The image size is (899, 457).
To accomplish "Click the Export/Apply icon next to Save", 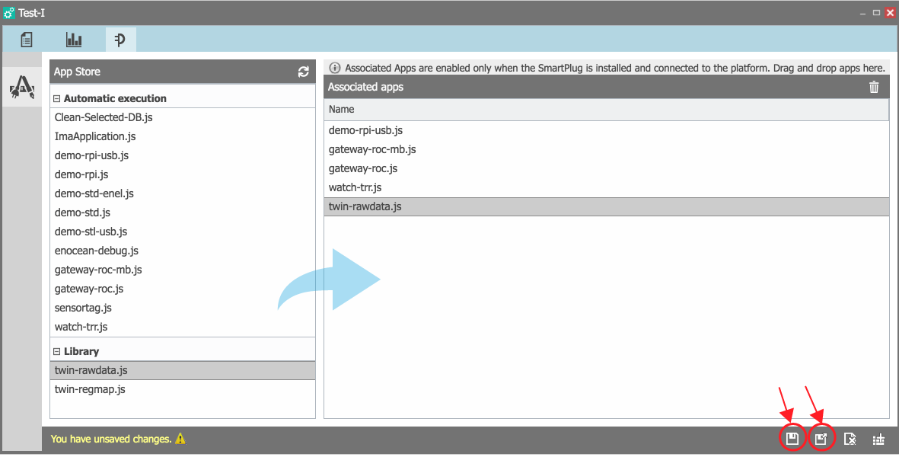I will pyautogui.click(x=821, y=439).
